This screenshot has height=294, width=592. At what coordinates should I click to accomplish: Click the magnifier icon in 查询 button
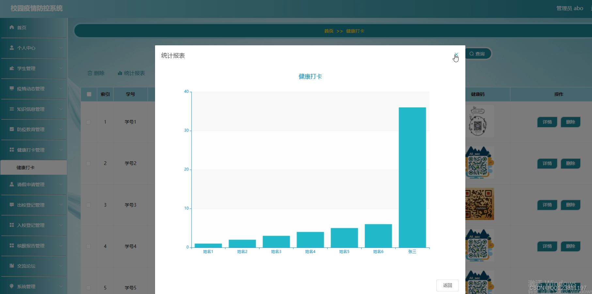pos(472,54)
